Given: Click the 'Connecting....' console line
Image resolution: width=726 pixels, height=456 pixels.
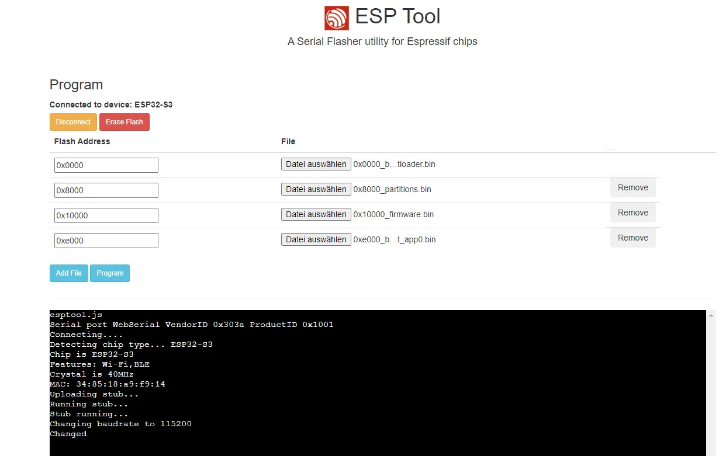Looking at the screenshot, I should tap(87, 335).
